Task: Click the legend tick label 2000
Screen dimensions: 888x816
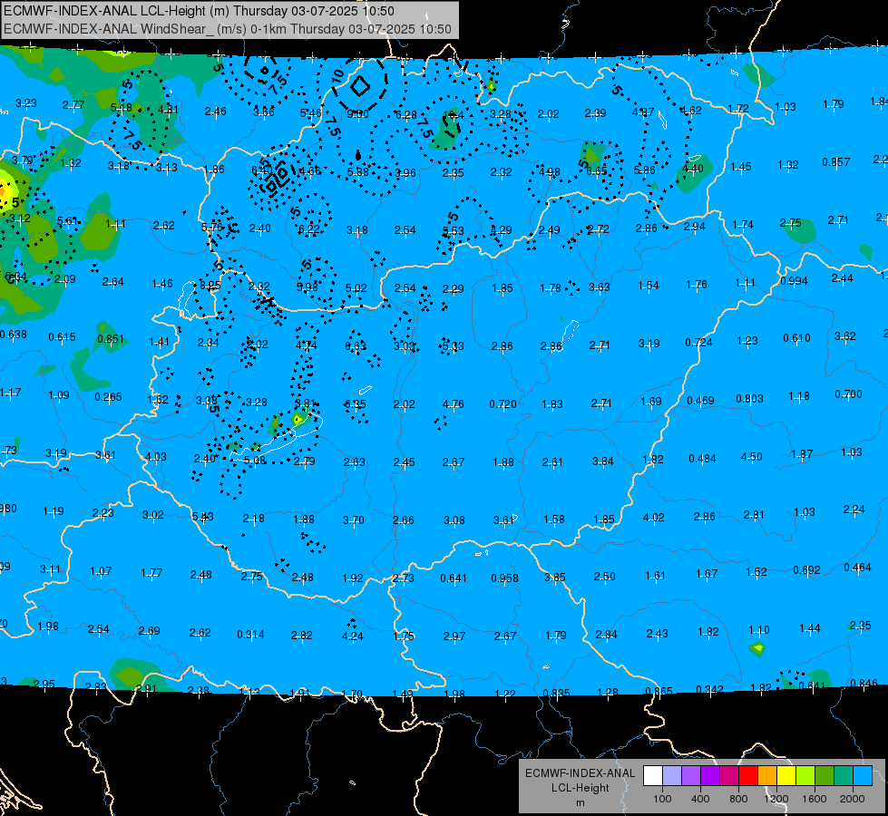Action: [x=853, y=799]
